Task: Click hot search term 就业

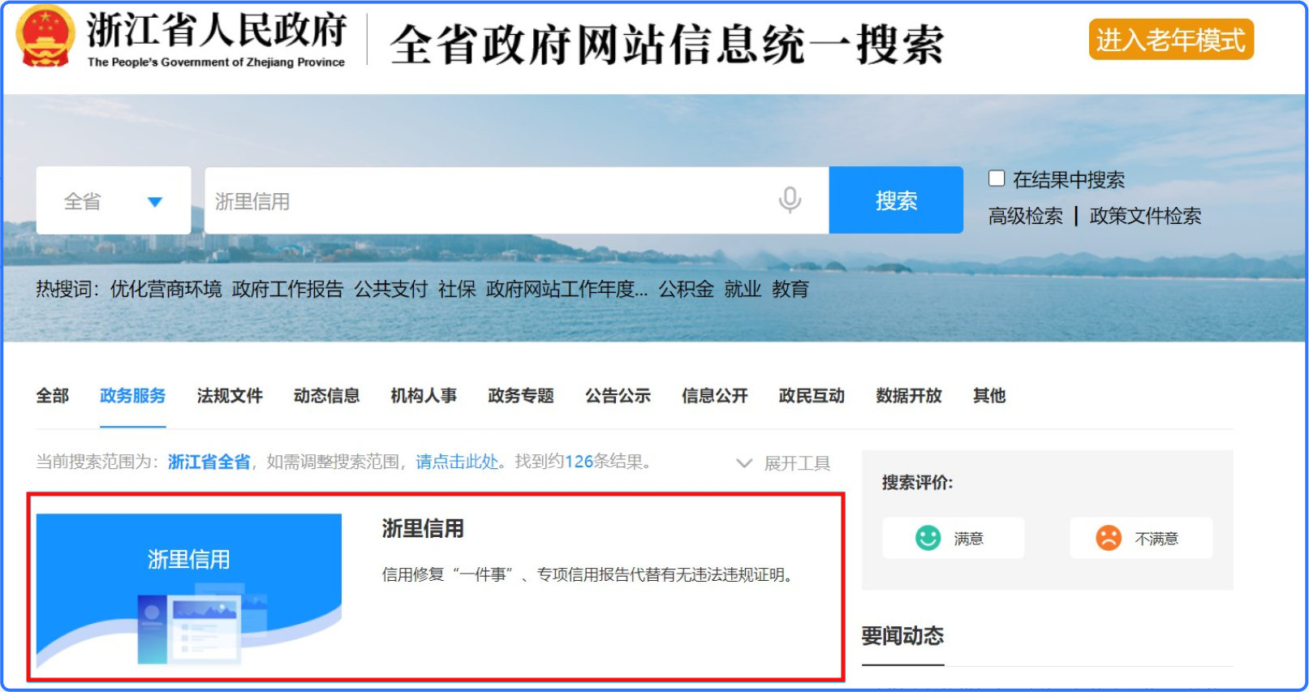Action: [743, 290]
